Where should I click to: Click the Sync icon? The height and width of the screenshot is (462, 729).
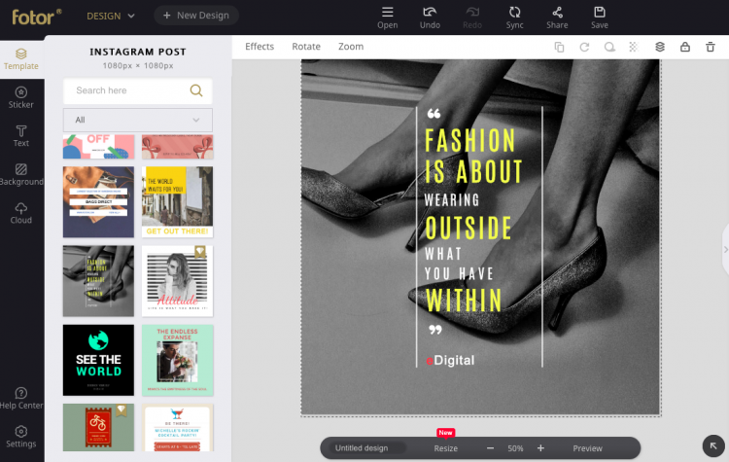click(514, 12)
